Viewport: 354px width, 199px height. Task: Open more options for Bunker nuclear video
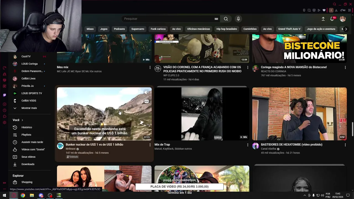150,145
